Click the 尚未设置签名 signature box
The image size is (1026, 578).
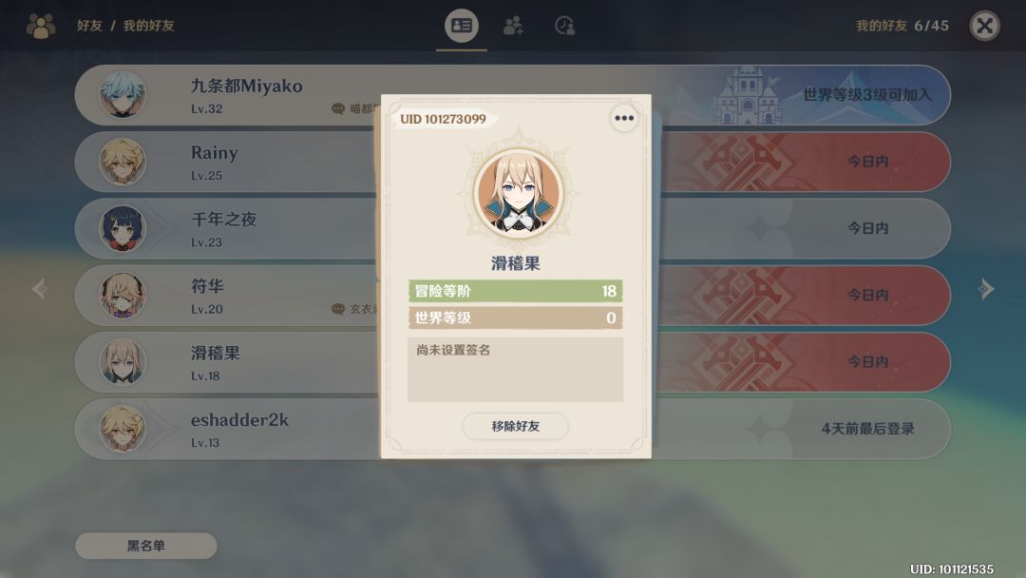tap(516, 370)
